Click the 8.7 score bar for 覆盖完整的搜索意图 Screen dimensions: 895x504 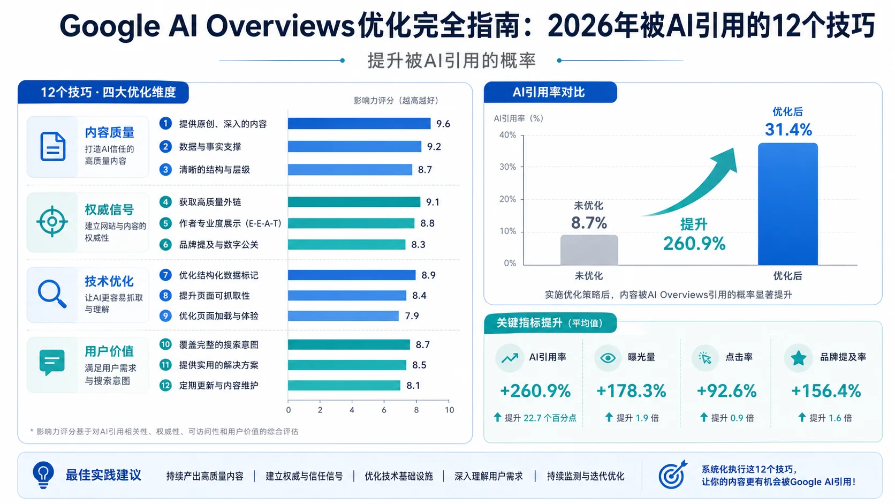pos(349,344)
